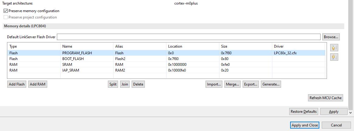This screenshot has height=131, width=354.
Task: Click the Flash2 alias cell
Action: (140, 59)
